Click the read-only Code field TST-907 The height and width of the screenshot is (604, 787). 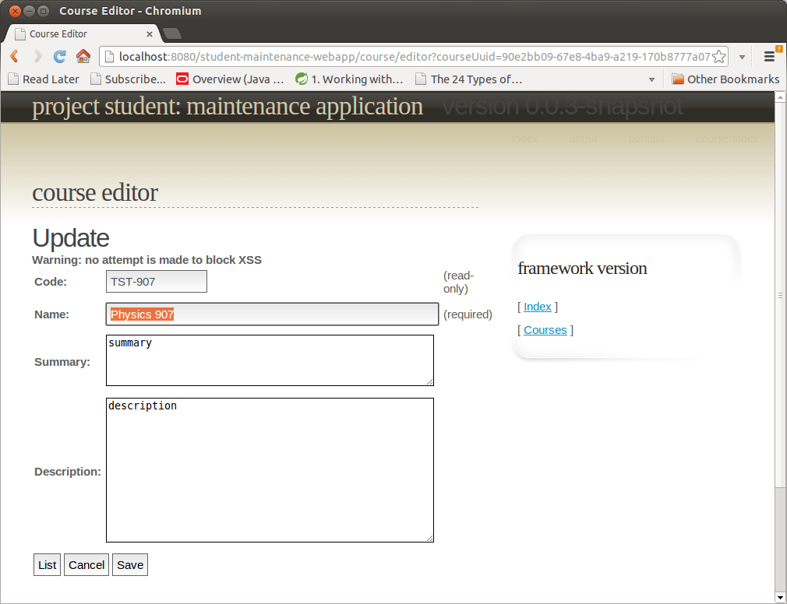tap(157, 282)
